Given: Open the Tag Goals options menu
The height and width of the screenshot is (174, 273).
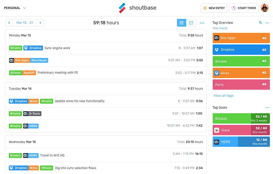Looking at the screenshot, I should (x=267, y=107).
